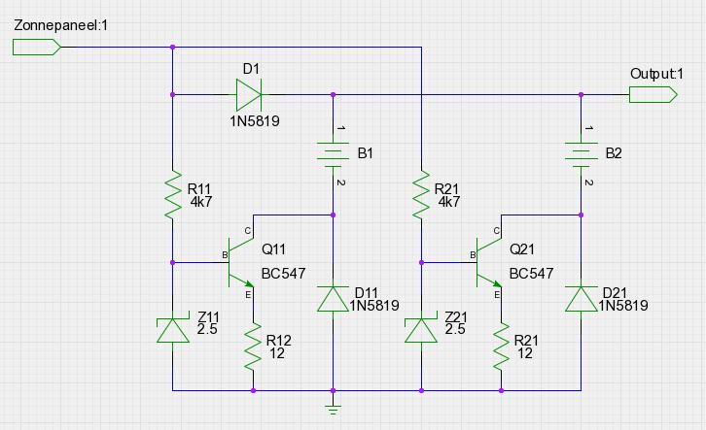Image resolution: width=706 pixels, height=430 pixels.
Task: Click the 2.5 value label under Z11
Action: 209,329
